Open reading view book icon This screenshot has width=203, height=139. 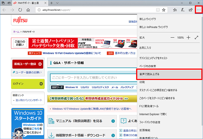point(158,10)
